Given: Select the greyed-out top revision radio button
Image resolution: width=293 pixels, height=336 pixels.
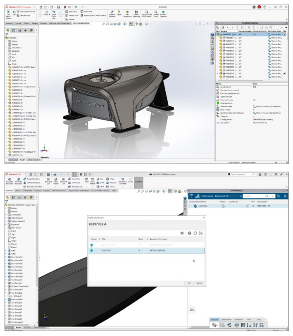Looking at the screenshot, I should pos(92,245).
